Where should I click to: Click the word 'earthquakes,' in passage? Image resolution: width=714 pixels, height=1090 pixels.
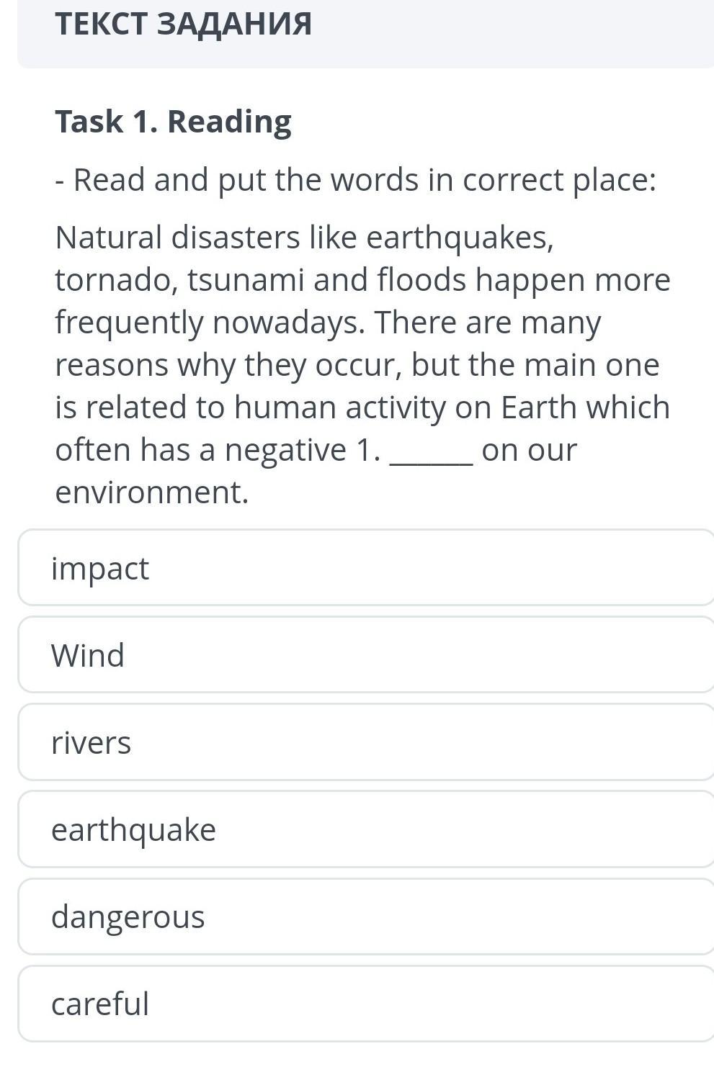tap(460, 238)
